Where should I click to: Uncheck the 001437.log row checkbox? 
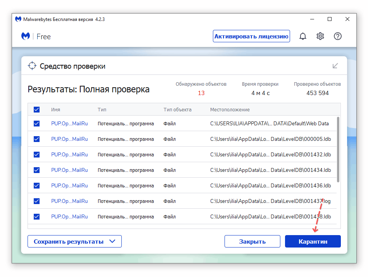point(37,201)
